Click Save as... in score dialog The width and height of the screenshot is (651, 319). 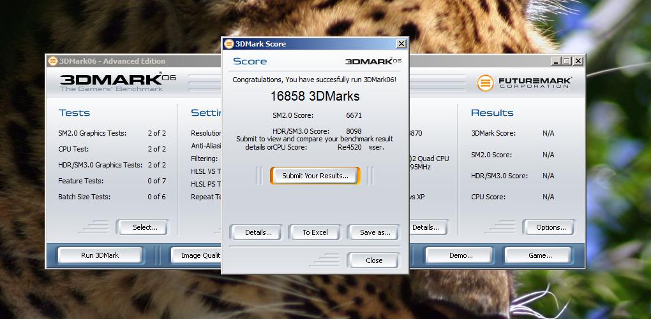[375, 232]
